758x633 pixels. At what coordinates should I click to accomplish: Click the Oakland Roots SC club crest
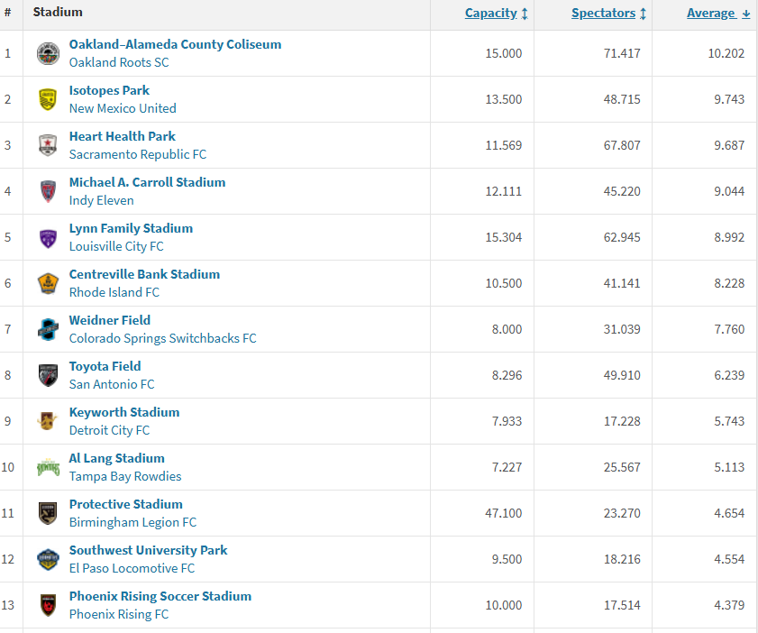coord(48,53)
